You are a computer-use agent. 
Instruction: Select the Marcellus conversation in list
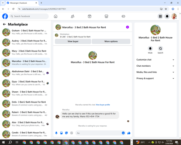pyautogui.click(x=25, y=63)
